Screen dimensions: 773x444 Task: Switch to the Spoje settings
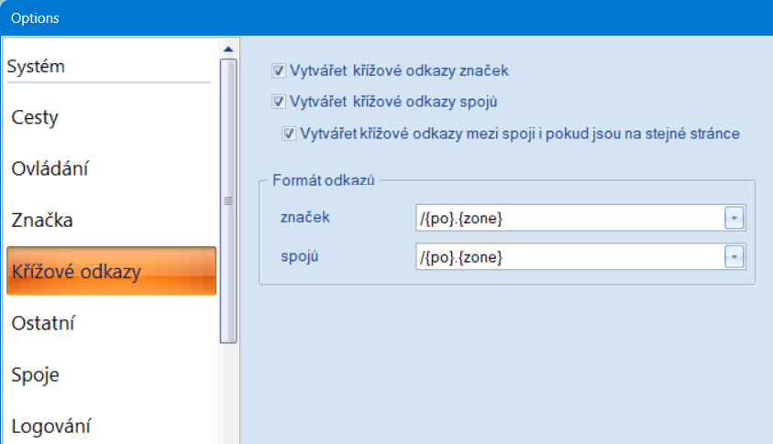point(112,374)
